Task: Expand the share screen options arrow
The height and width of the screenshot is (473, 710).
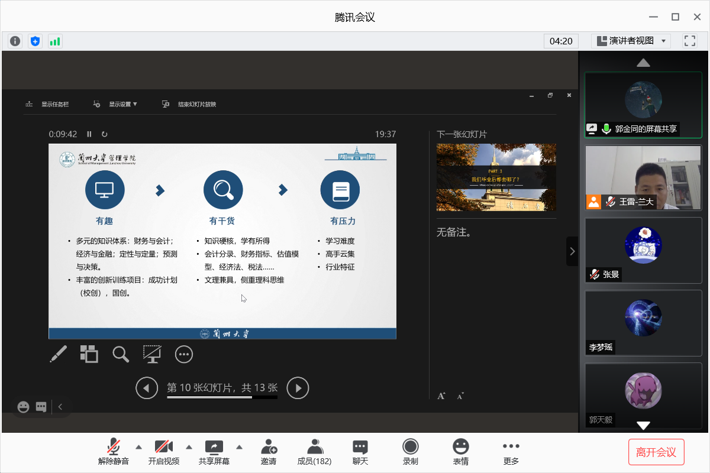Action: click(x=240, y=446)
